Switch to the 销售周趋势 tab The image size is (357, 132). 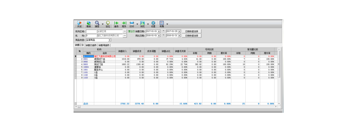(104, 45)
